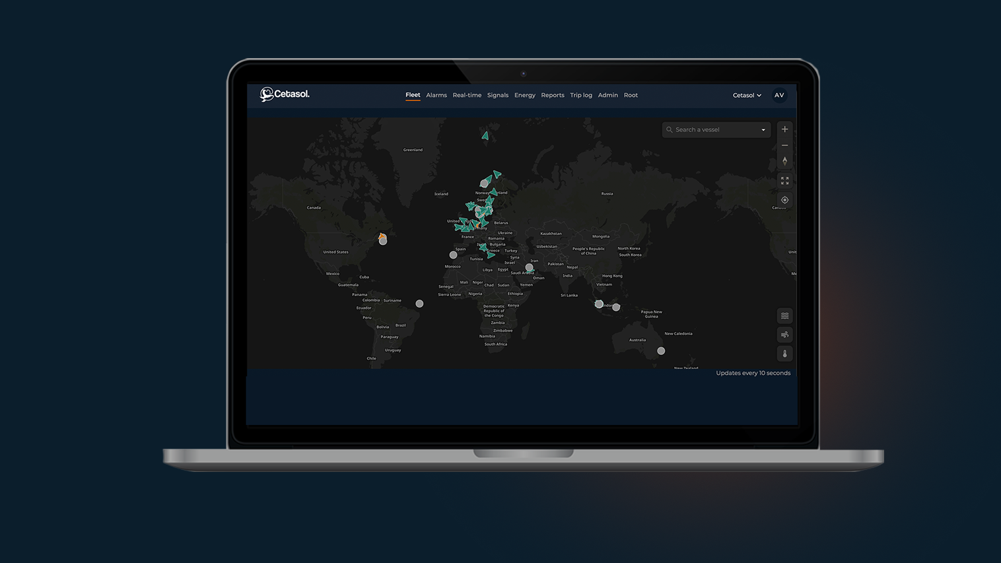Viewport: 1001px width, 563px height.
Task: Click the Iceland map label
Action: tap(441, 194)
